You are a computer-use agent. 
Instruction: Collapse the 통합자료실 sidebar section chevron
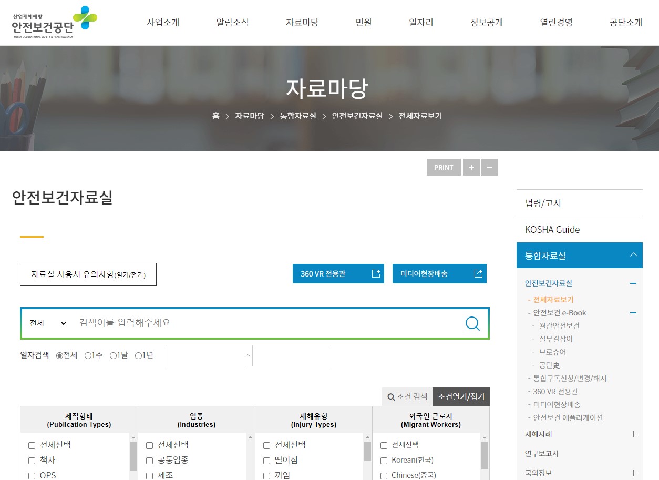[x=633, y=255]
